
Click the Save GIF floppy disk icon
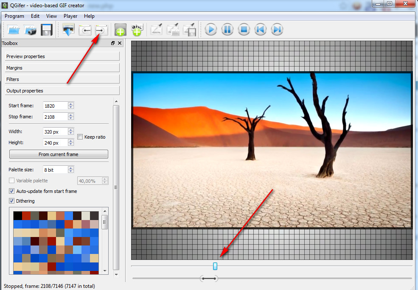46,30
